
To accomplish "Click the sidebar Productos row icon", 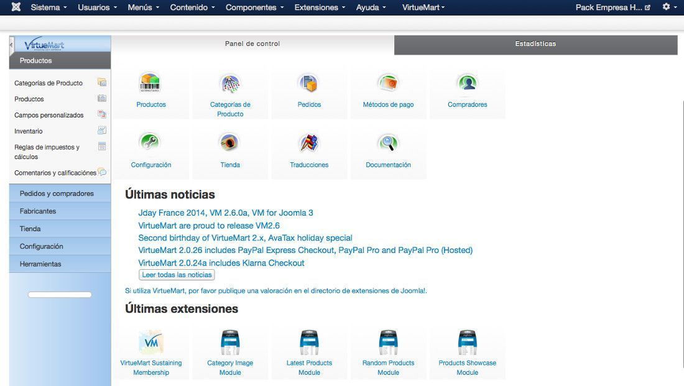I will tap(102, 98).
